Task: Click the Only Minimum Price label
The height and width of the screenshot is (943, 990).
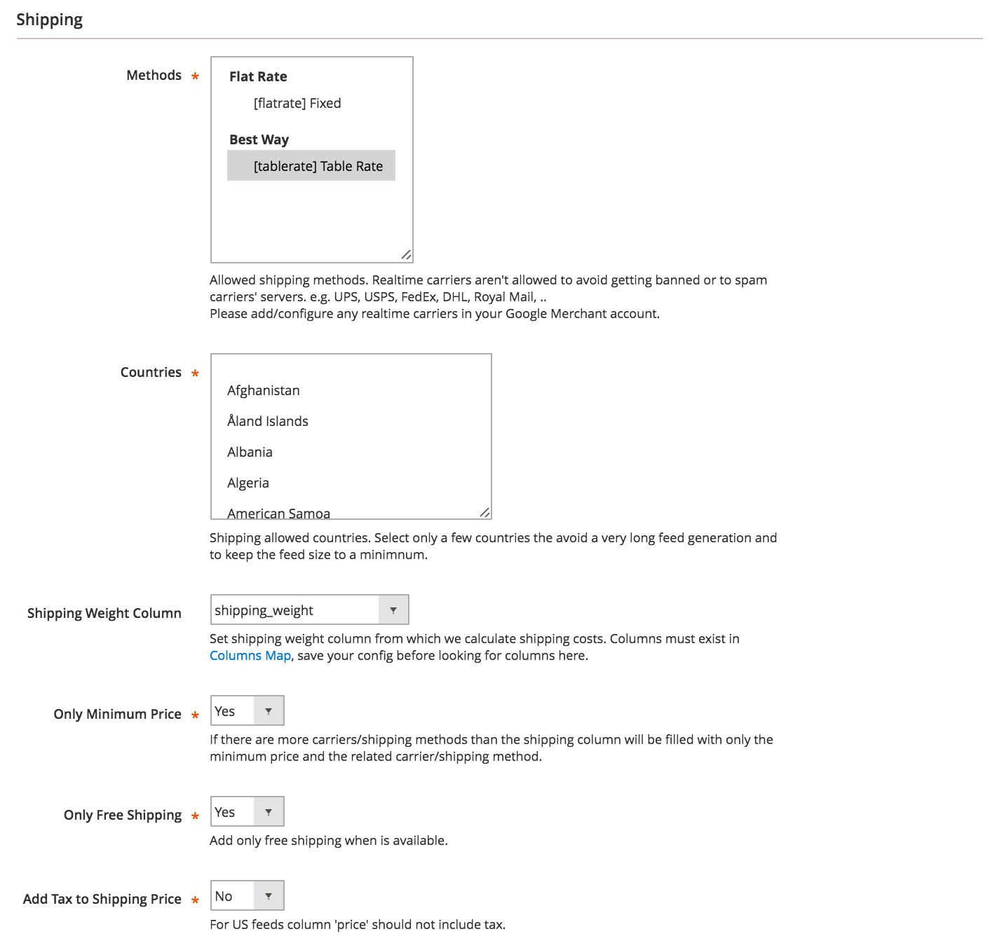Action: pos(118,714)
